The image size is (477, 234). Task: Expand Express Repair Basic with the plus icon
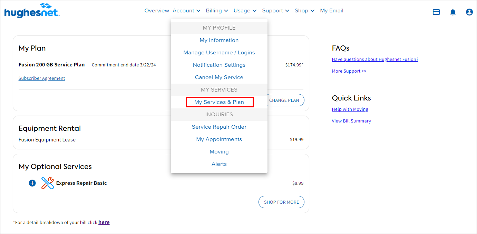point(32,183)
